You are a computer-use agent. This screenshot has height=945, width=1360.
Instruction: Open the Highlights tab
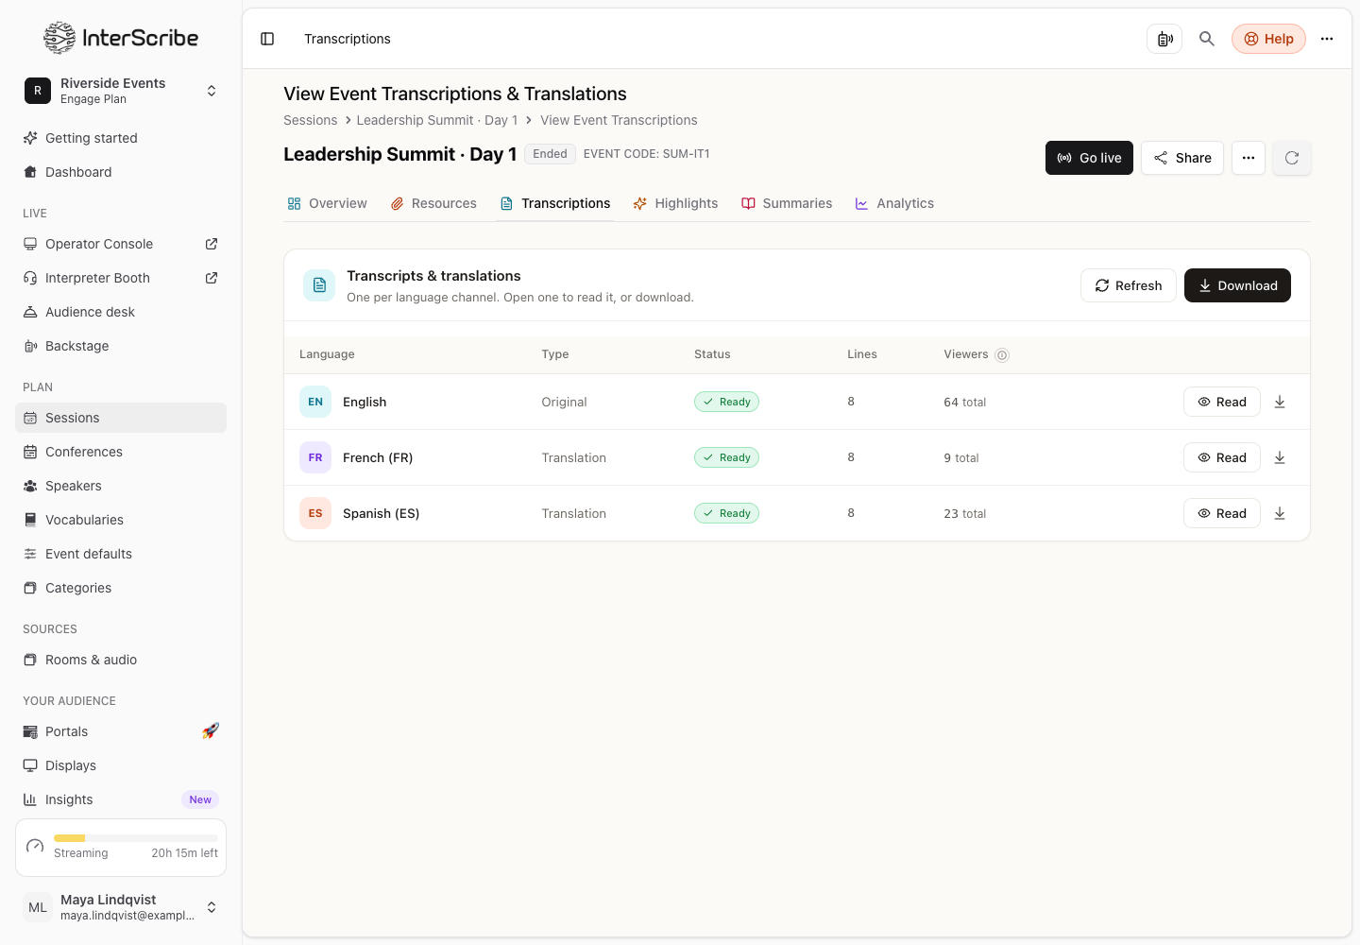pos(675,203)
